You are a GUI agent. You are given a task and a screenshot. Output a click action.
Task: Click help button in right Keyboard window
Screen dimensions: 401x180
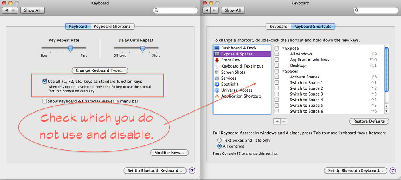coord(393,170)
